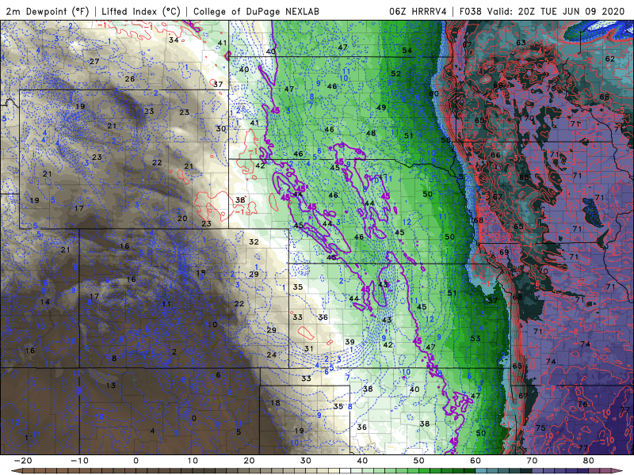Click the 'Valid: 20Z TUE JUN 09 2020' text
Image resolution: width=634 pixels, height=475 pixels.
(556, 12)
